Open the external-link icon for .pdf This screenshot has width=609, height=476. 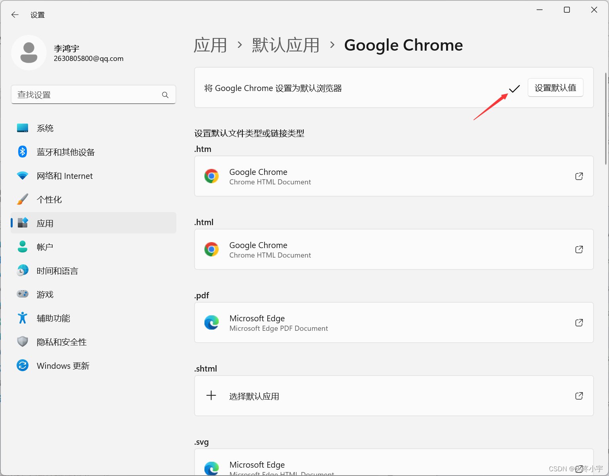click(x=579, y=322)
